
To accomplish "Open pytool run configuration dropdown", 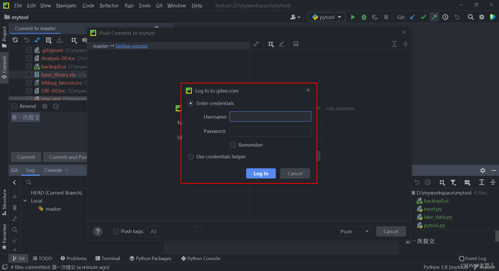I will 327,17.
